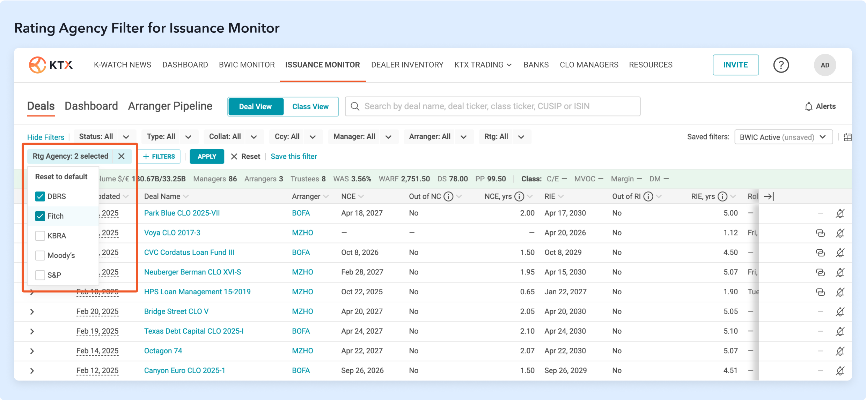Open the KTX TRADING menu

pos(483,65)
